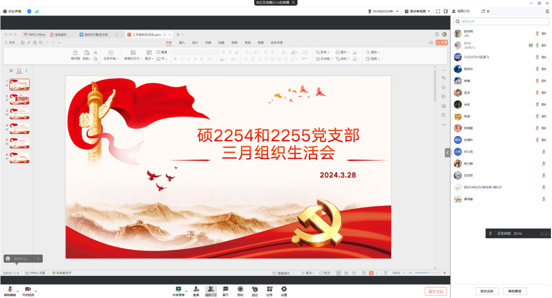552x298 pixels.
Task: Open the 应用 apps icon
Action: (270, 289)
